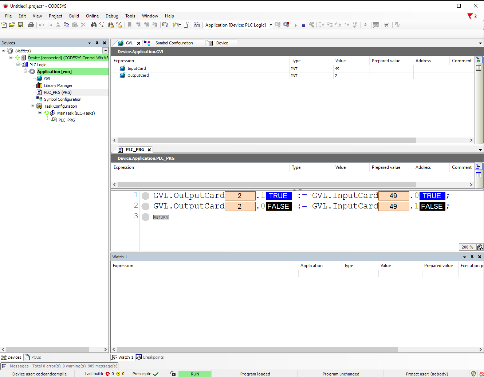Open the zoom magnifier icon beside 200 %
Image resolution: width=484 pixels, height=378 pixels.
pos(480,247)
